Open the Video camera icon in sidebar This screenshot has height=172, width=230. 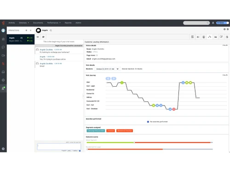pos(3,55)
